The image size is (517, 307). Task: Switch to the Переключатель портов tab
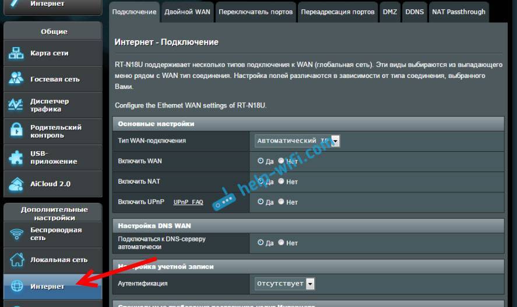point(255,12)
